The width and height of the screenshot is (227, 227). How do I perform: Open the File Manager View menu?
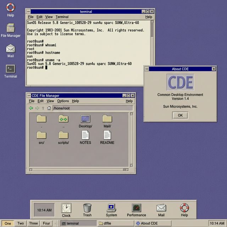point(50,101)
